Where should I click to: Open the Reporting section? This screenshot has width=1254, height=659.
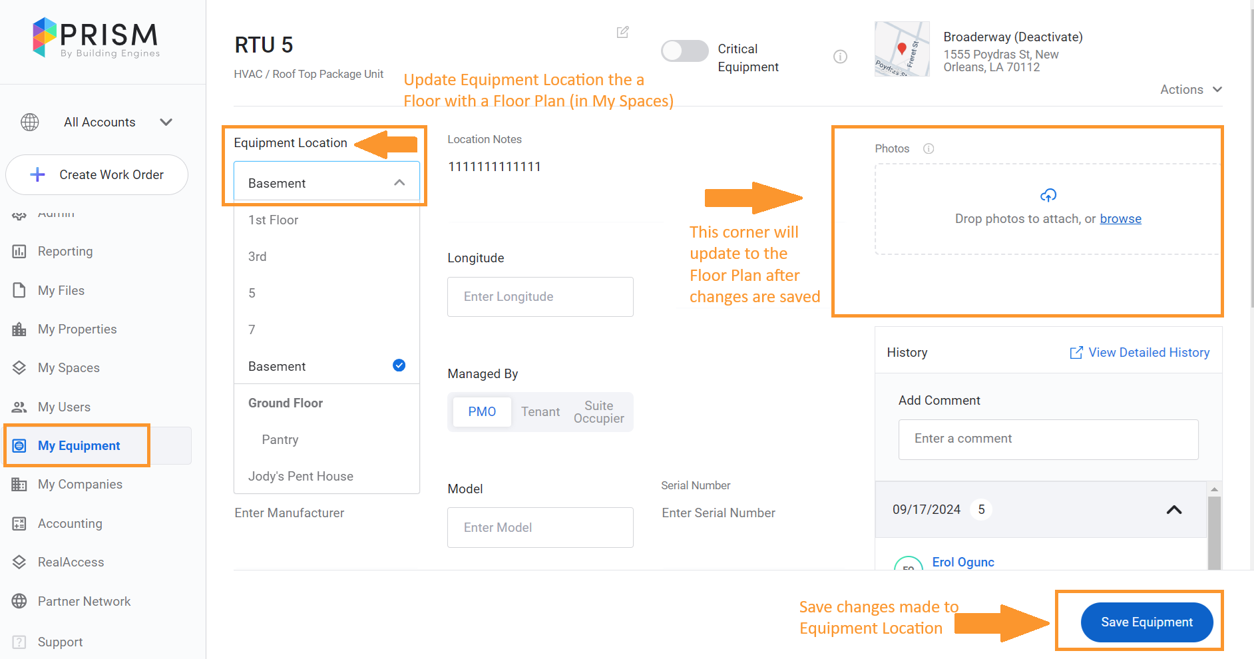click(65, 251)
